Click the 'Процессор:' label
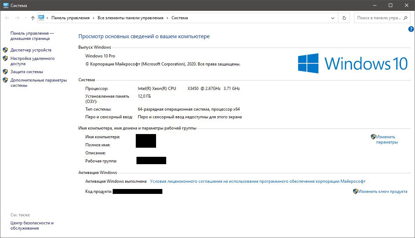This screenshot has height=238, width=415. pos(97,89)
